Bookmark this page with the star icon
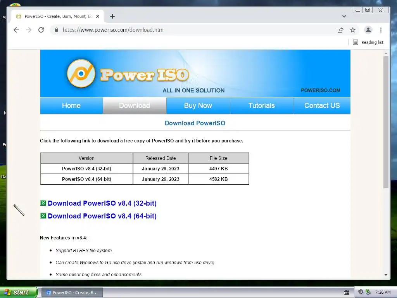Viewport: 397px width, 298px height. tap(353, 30)
